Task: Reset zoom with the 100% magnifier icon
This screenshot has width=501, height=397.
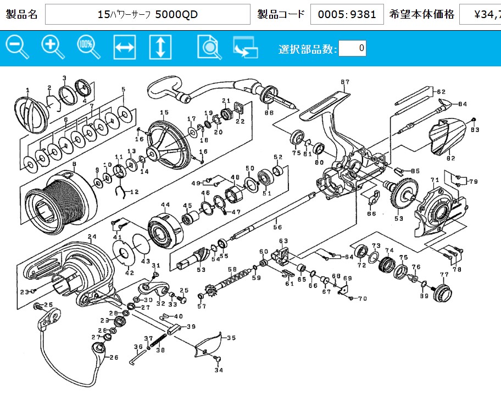Action: [89, 47]
